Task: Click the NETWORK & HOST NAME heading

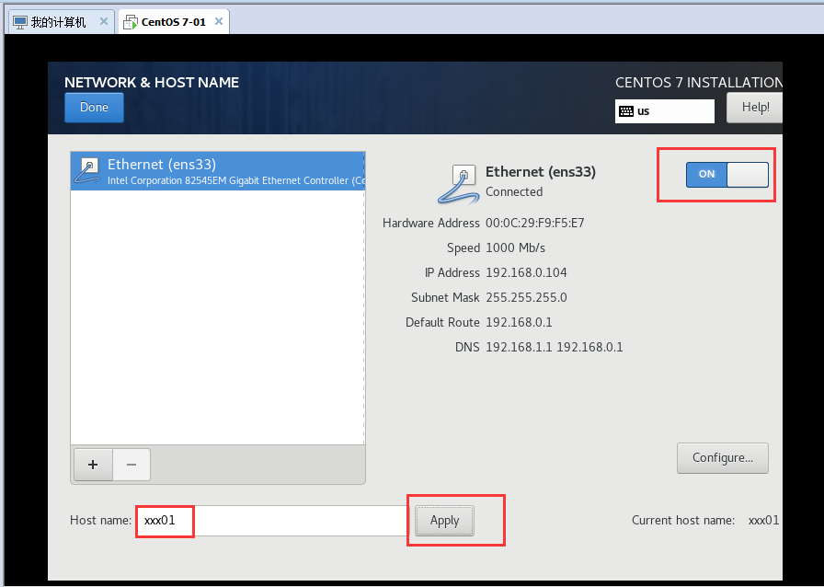Action: pos(152,83)
